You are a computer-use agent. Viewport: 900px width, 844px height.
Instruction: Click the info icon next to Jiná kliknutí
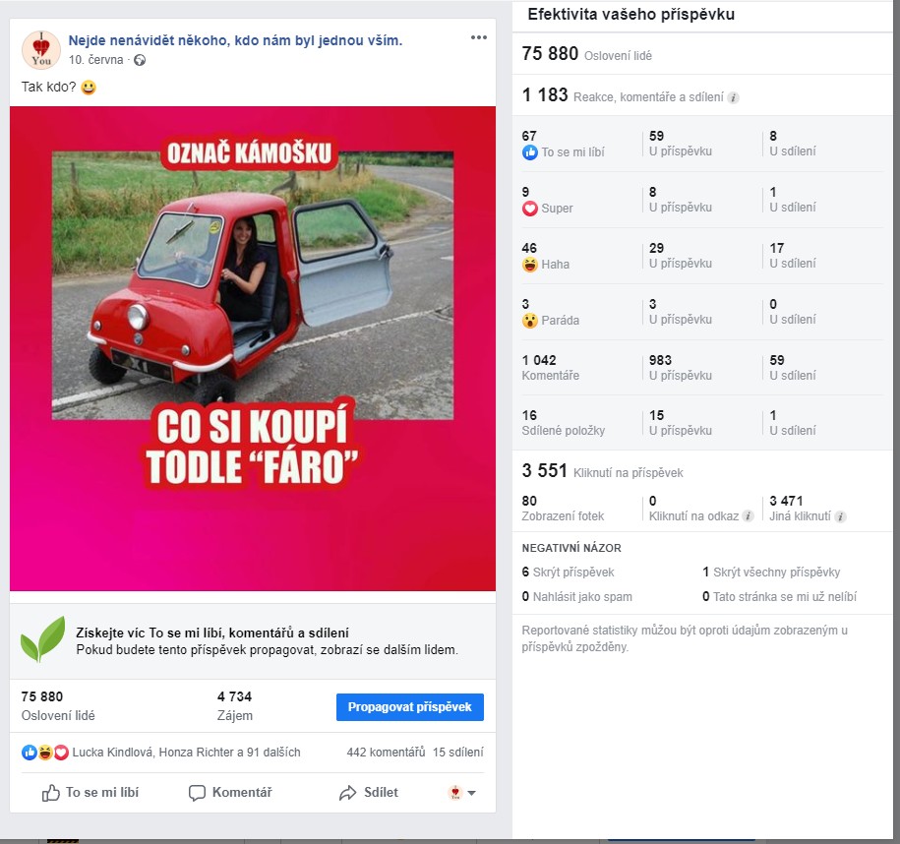click(x=840, y=516)
